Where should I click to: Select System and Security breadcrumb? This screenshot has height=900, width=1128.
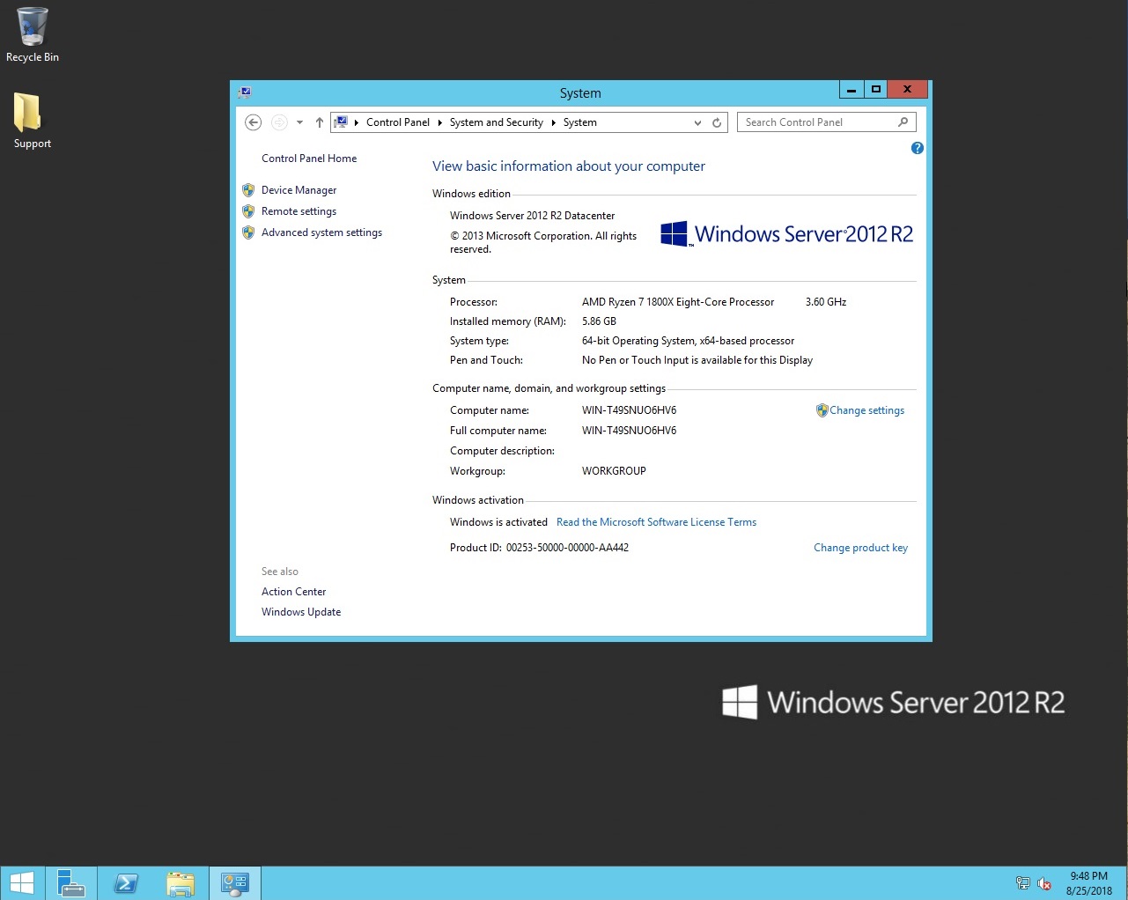(x=496, y=122)
